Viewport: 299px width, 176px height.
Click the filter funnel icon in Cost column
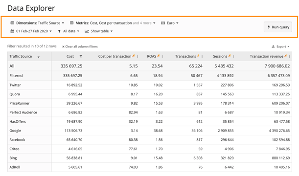(81, 56)
